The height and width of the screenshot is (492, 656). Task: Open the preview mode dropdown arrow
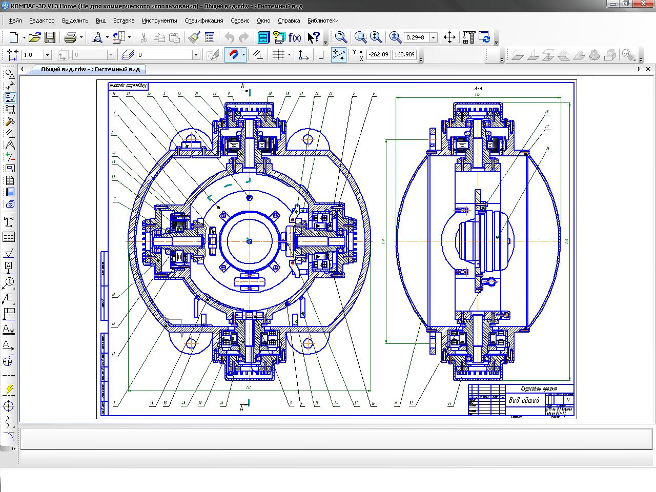107,37
